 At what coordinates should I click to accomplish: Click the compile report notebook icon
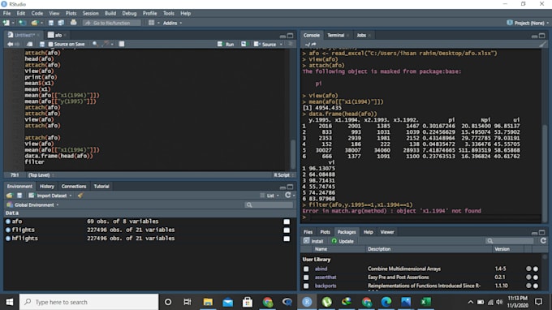pos(122,44)
